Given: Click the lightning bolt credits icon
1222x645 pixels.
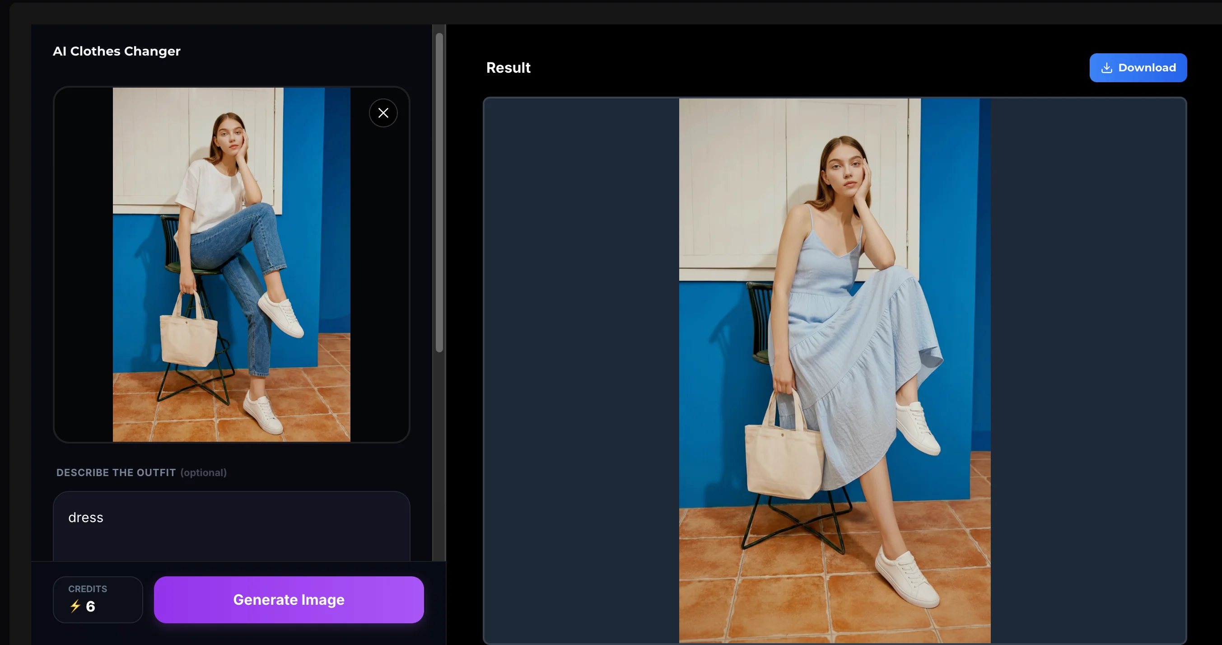Looking at the screenshot, I should tap(75, 606).
